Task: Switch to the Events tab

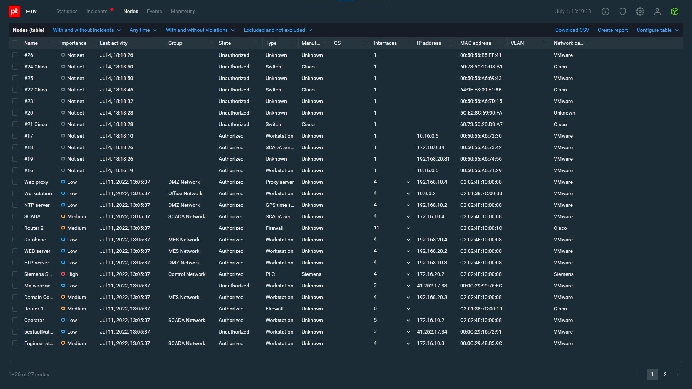Action: pyautogui.click(x=155, y=12)
